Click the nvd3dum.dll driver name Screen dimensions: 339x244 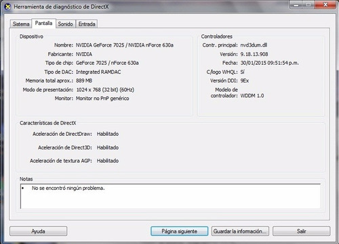[254, 45]
